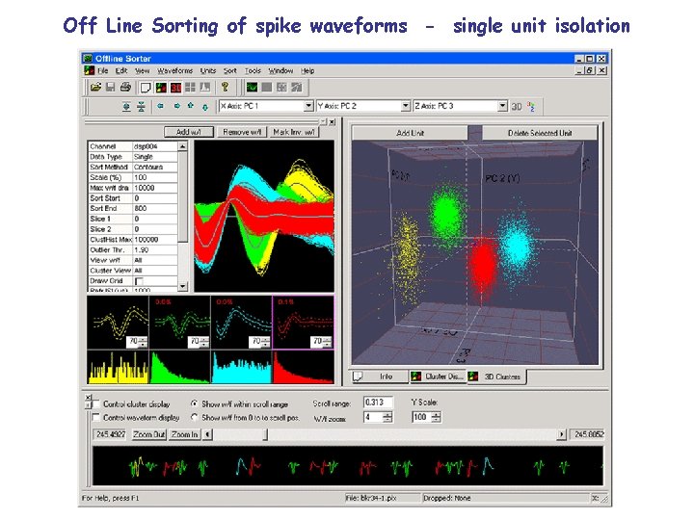Click the vertical compress arrows icon
The height and width of the screenshot is (520, 694).
pyautogui.click(x=141, y=107)
